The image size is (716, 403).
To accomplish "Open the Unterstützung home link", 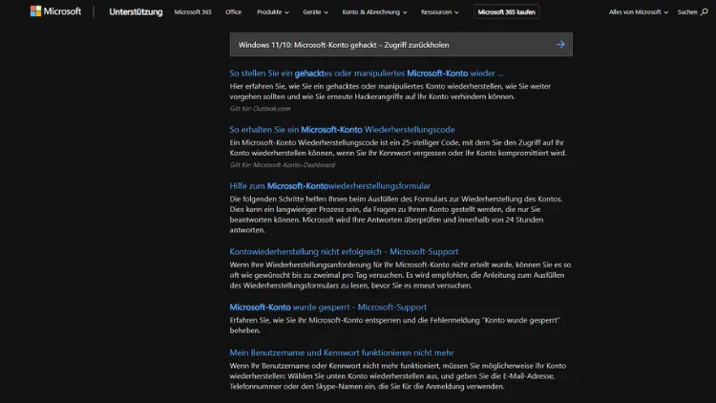I will (136, 11).
